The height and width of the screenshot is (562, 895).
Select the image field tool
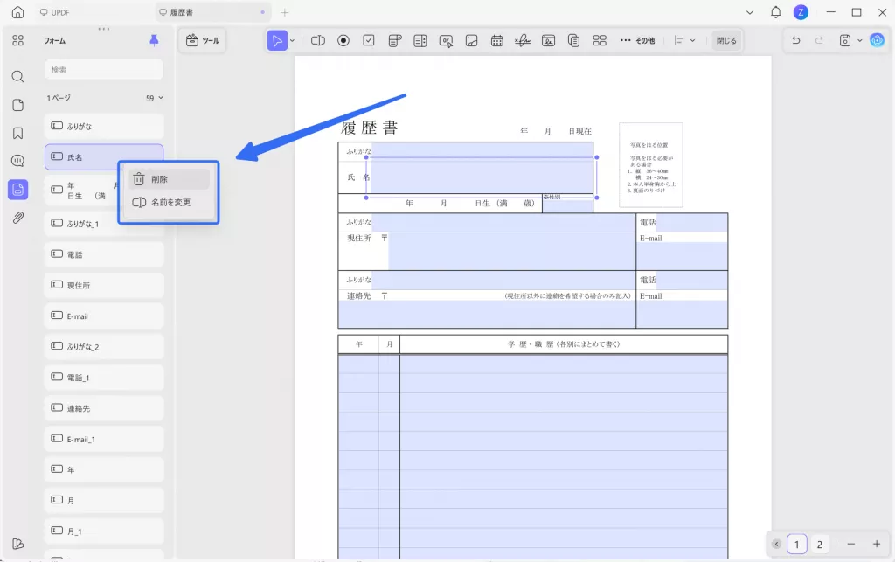coord(471,40)
